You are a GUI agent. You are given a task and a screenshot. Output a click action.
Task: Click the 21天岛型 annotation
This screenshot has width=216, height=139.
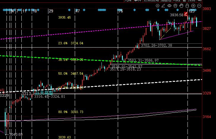(x=44, y=93)
